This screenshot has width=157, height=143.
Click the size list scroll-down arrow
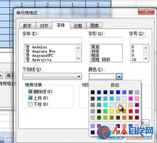coord(146,59)
